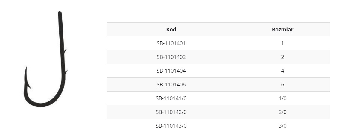Screen dimensions: 339x140
Task: Select the Kod column header
Action: tap(171, 30)
